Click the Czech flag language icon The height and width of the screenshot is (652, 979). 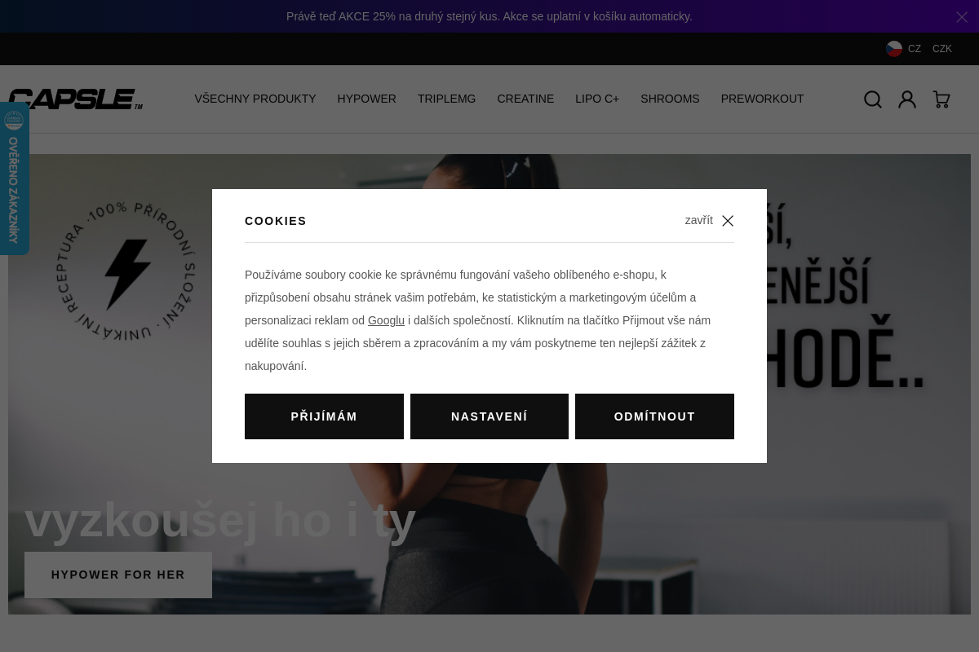894,49
